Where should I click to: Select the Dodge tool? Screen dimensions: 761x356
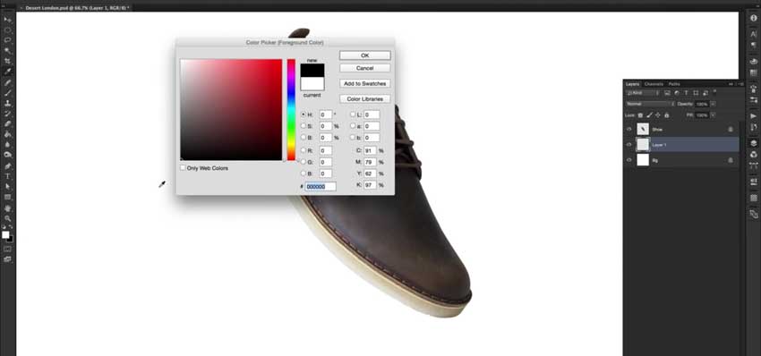coord(8,156)
